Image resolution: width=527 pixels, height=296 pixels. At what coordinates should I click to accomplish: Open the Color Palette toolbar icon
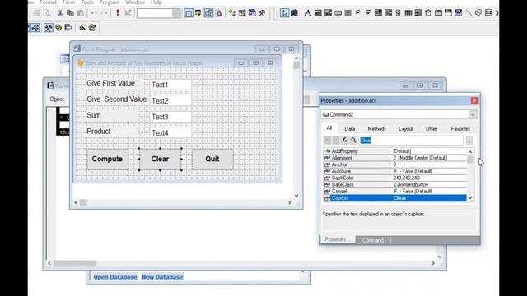coord(58,27)
